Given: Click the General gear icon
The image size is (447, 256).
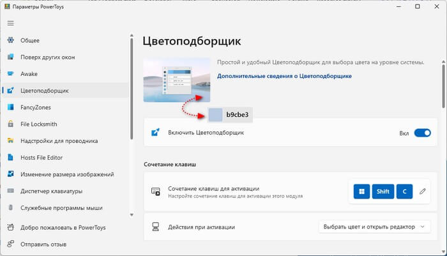Looking at the screenshot, I should [11, 40].
